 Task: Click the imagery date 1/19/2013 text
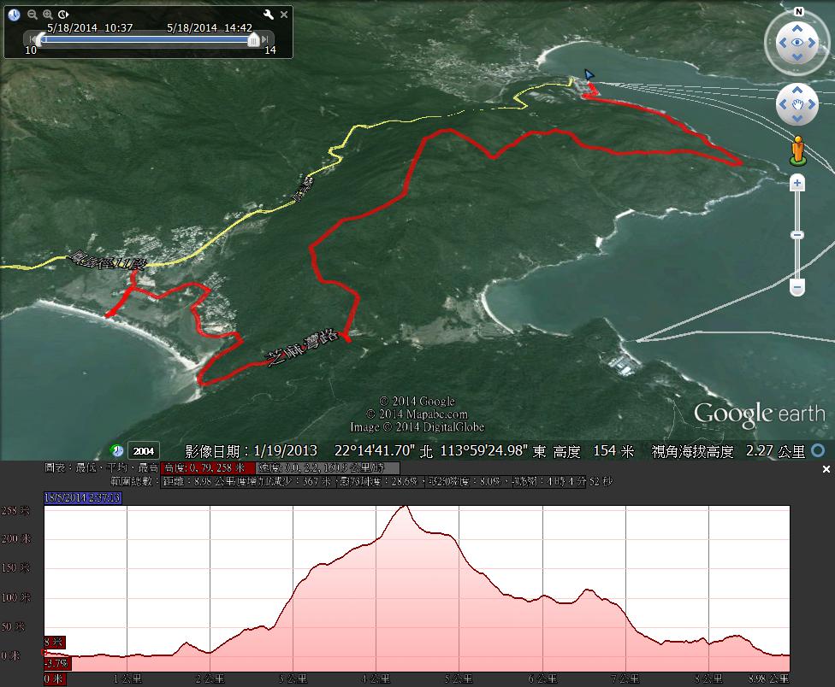pos(286,451)
